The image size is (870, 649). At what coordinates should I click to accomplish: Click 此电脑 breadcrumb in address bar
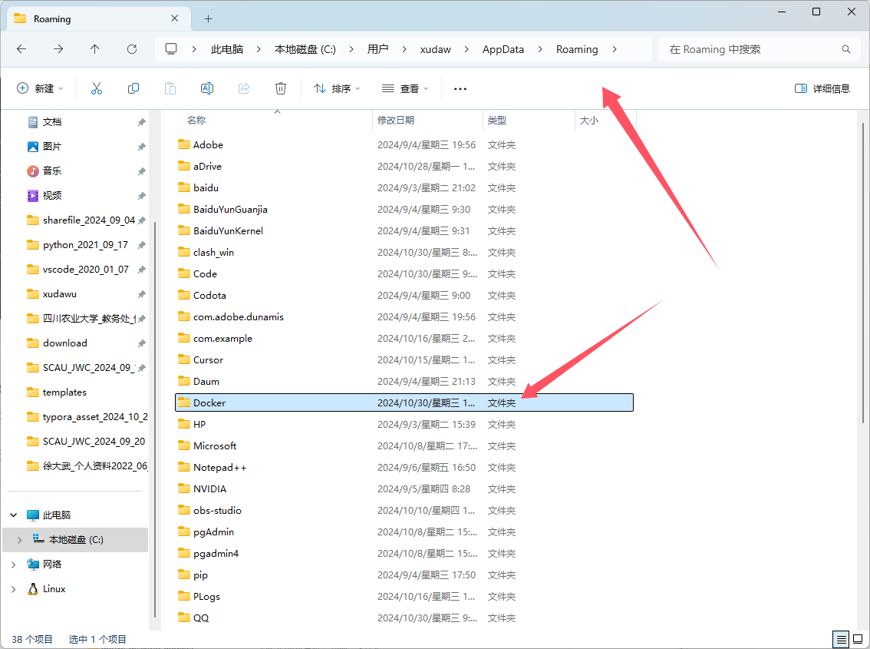[227, 49]
